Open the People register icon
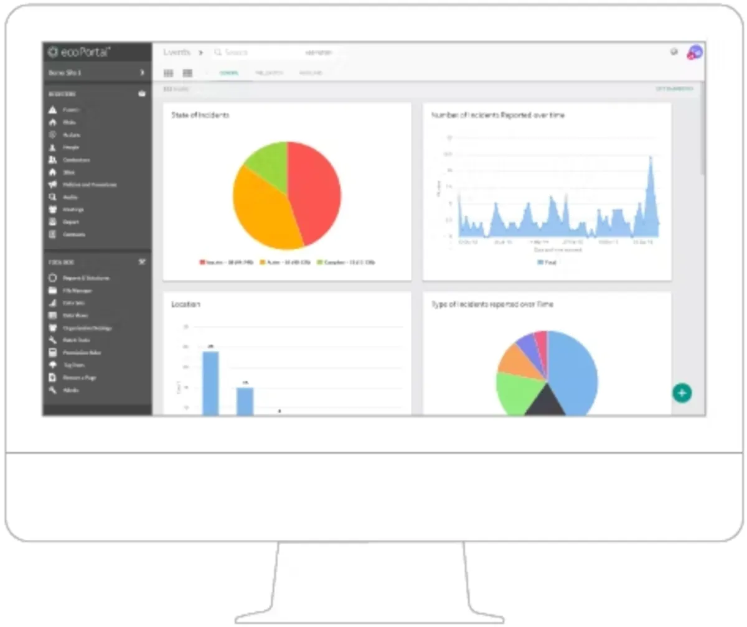Viewport: 747px width, 627px height. click(53, 147)
